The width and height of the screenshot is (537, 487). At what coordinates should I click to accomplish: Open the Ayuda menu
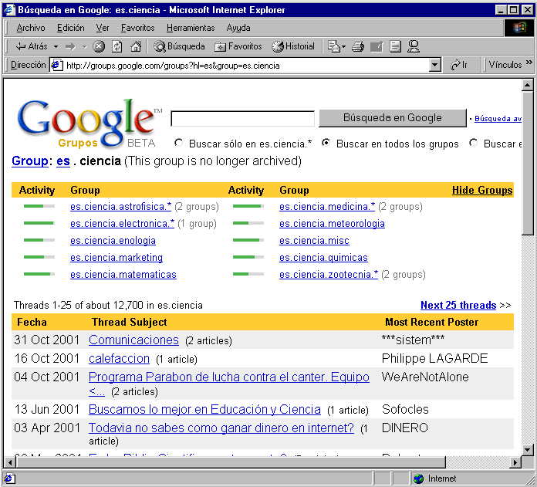pyautogui.click(x=238, y=28)
